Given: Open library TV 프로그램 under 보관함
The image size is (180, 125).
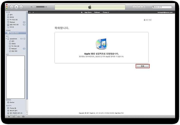Looking at the screenshot, I should (x=15, y=20).
